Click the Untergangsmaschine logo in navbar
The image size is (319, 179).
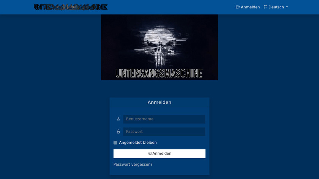71,7
